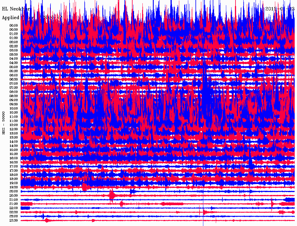Select the 10:00 time label
Image resolution: width=297 pixels, height=226 pixels.
point(14,108)
